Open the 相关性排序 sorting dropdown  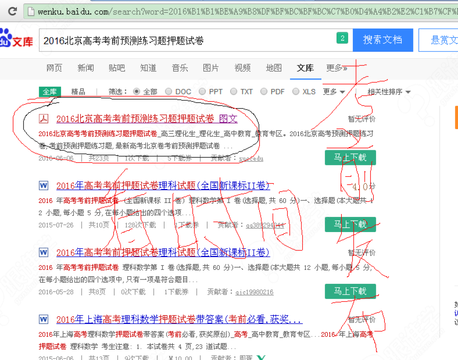[389, 92]
